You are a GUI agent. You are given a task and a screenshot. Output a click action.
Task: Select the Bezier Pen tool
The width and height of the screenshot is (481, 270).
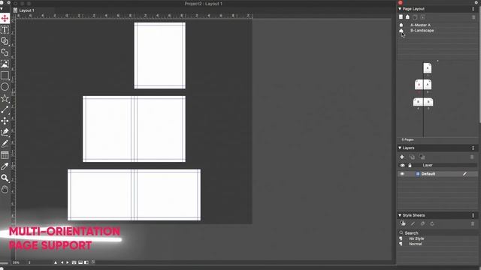[x=5, y=132]
